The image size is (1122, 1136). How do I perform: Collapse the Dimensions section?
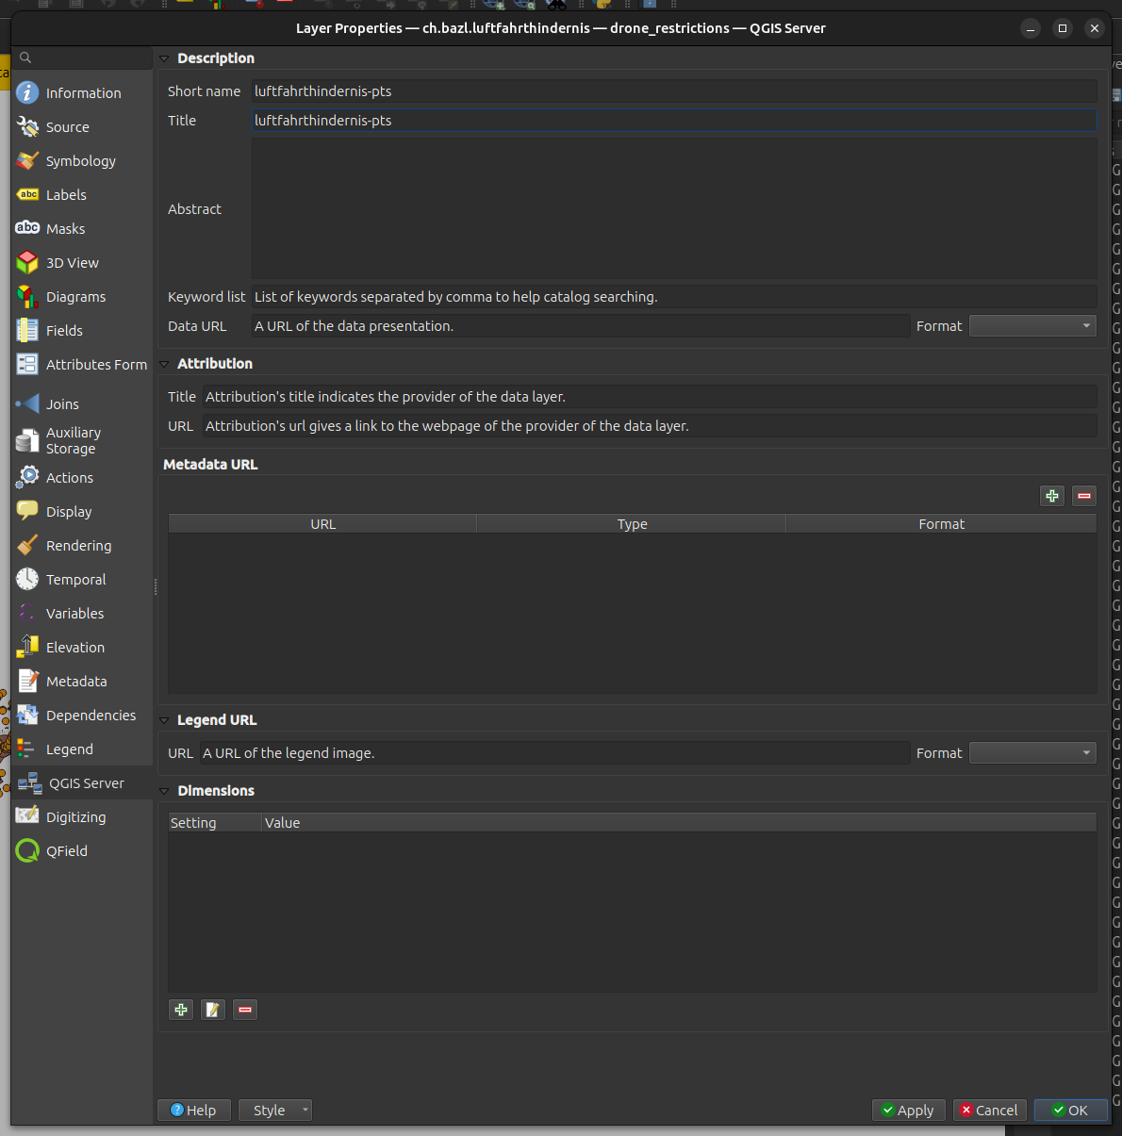click(x=164, y=791)
